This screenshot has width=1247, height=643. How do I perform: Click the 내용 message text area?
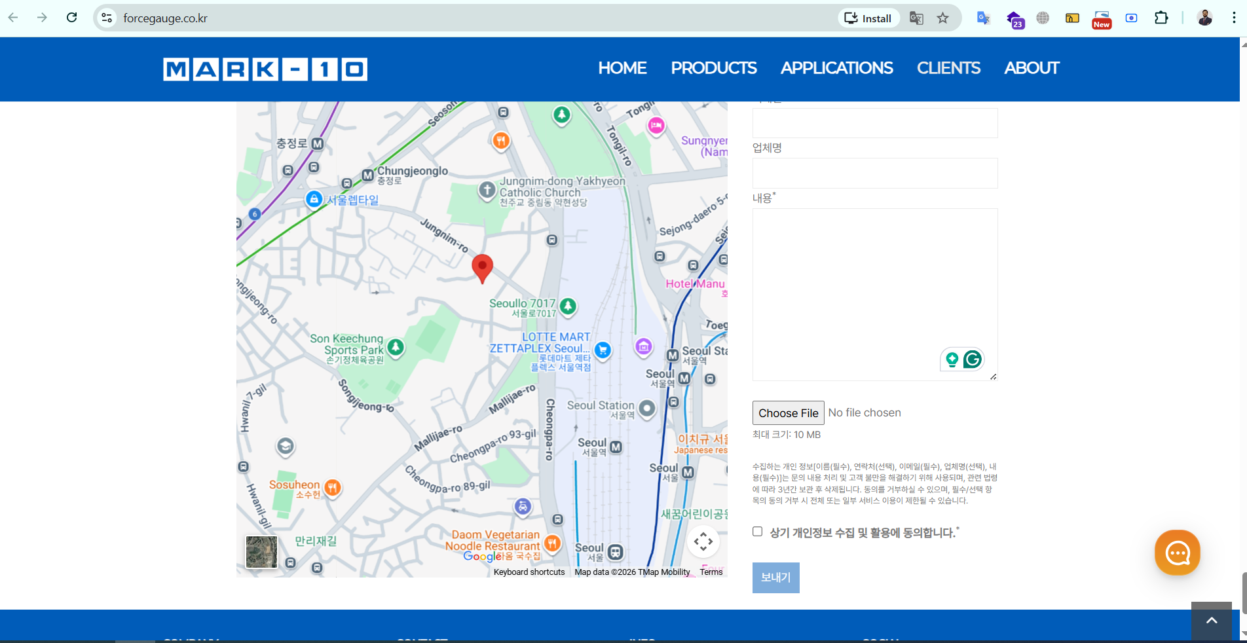(x=875, y=295)
